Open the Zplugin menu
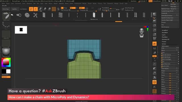The height and width of the screenshot is (102, 182). click(116, 3)
